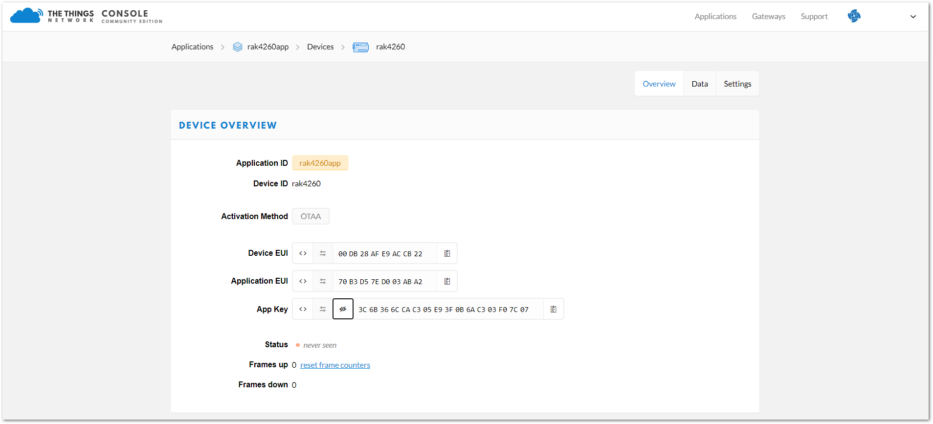The image size is (933, 424).
Task: Click the DEVICE OVERVIEW heading
Action: pos(228,125)
